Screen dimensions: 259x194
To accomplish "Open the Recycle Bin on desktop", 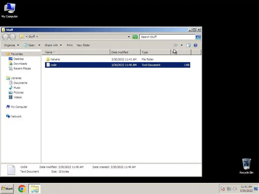I will [x=246, y=166].
